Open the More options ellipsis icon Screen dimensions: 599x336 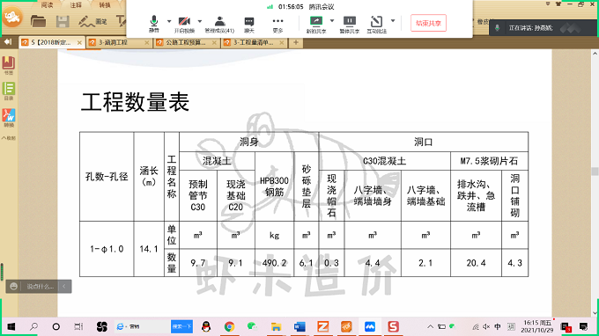pos(277,24)
